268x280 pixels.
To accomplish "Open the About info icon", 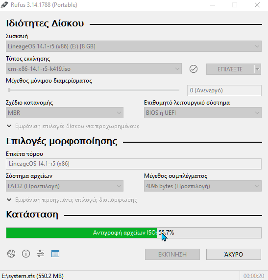I will click(26, 254).
